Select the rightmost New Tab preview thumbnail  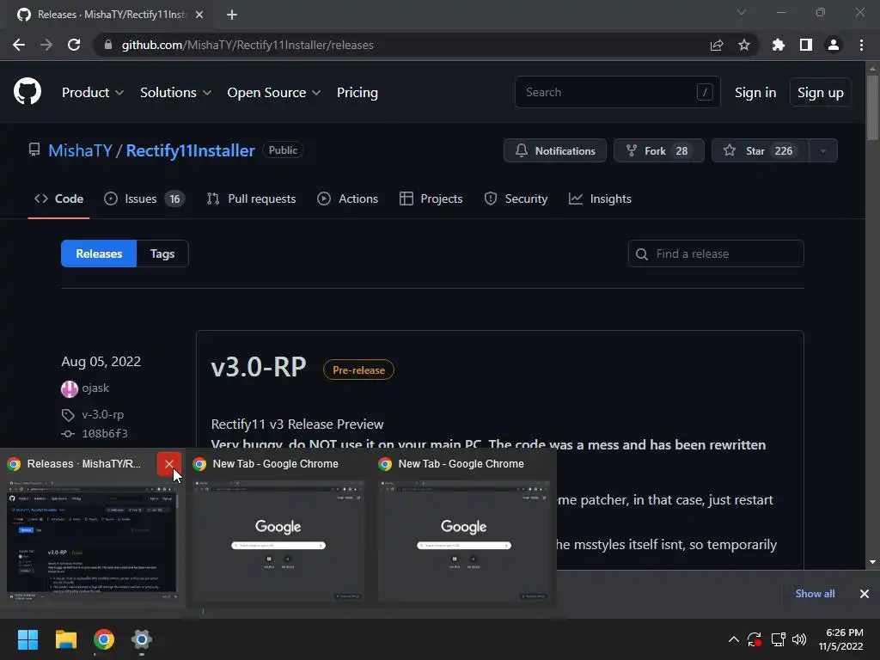[463, 540]
